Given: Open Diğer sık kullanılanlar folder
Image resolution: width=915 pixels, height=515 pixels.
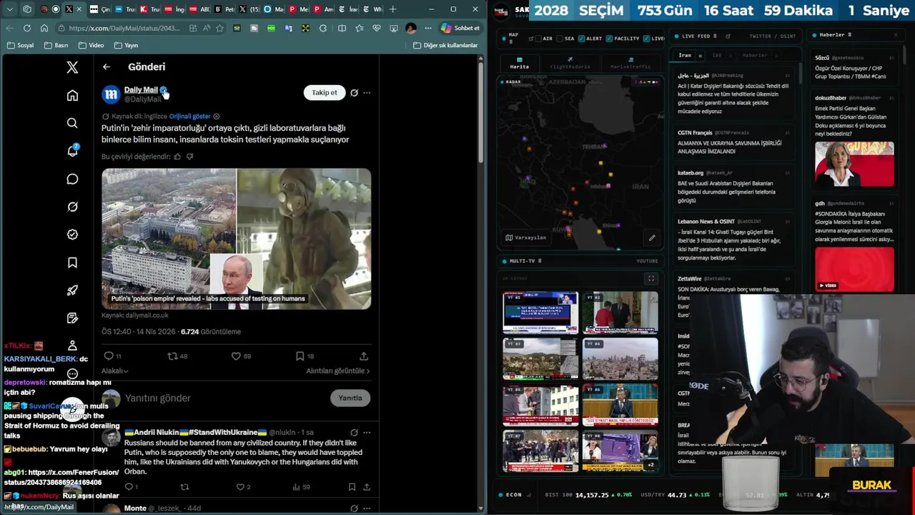Looking at the screenshot, I should click(x=445, y=45).
